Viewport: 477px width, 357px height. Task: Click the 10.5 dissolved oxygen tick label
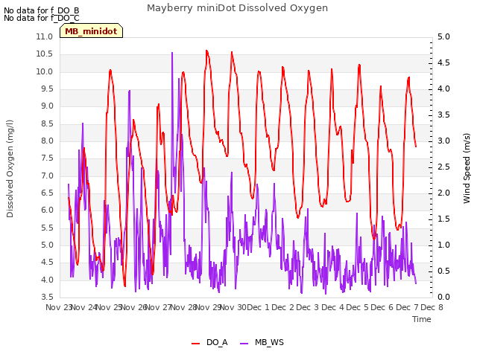[45, 54]
